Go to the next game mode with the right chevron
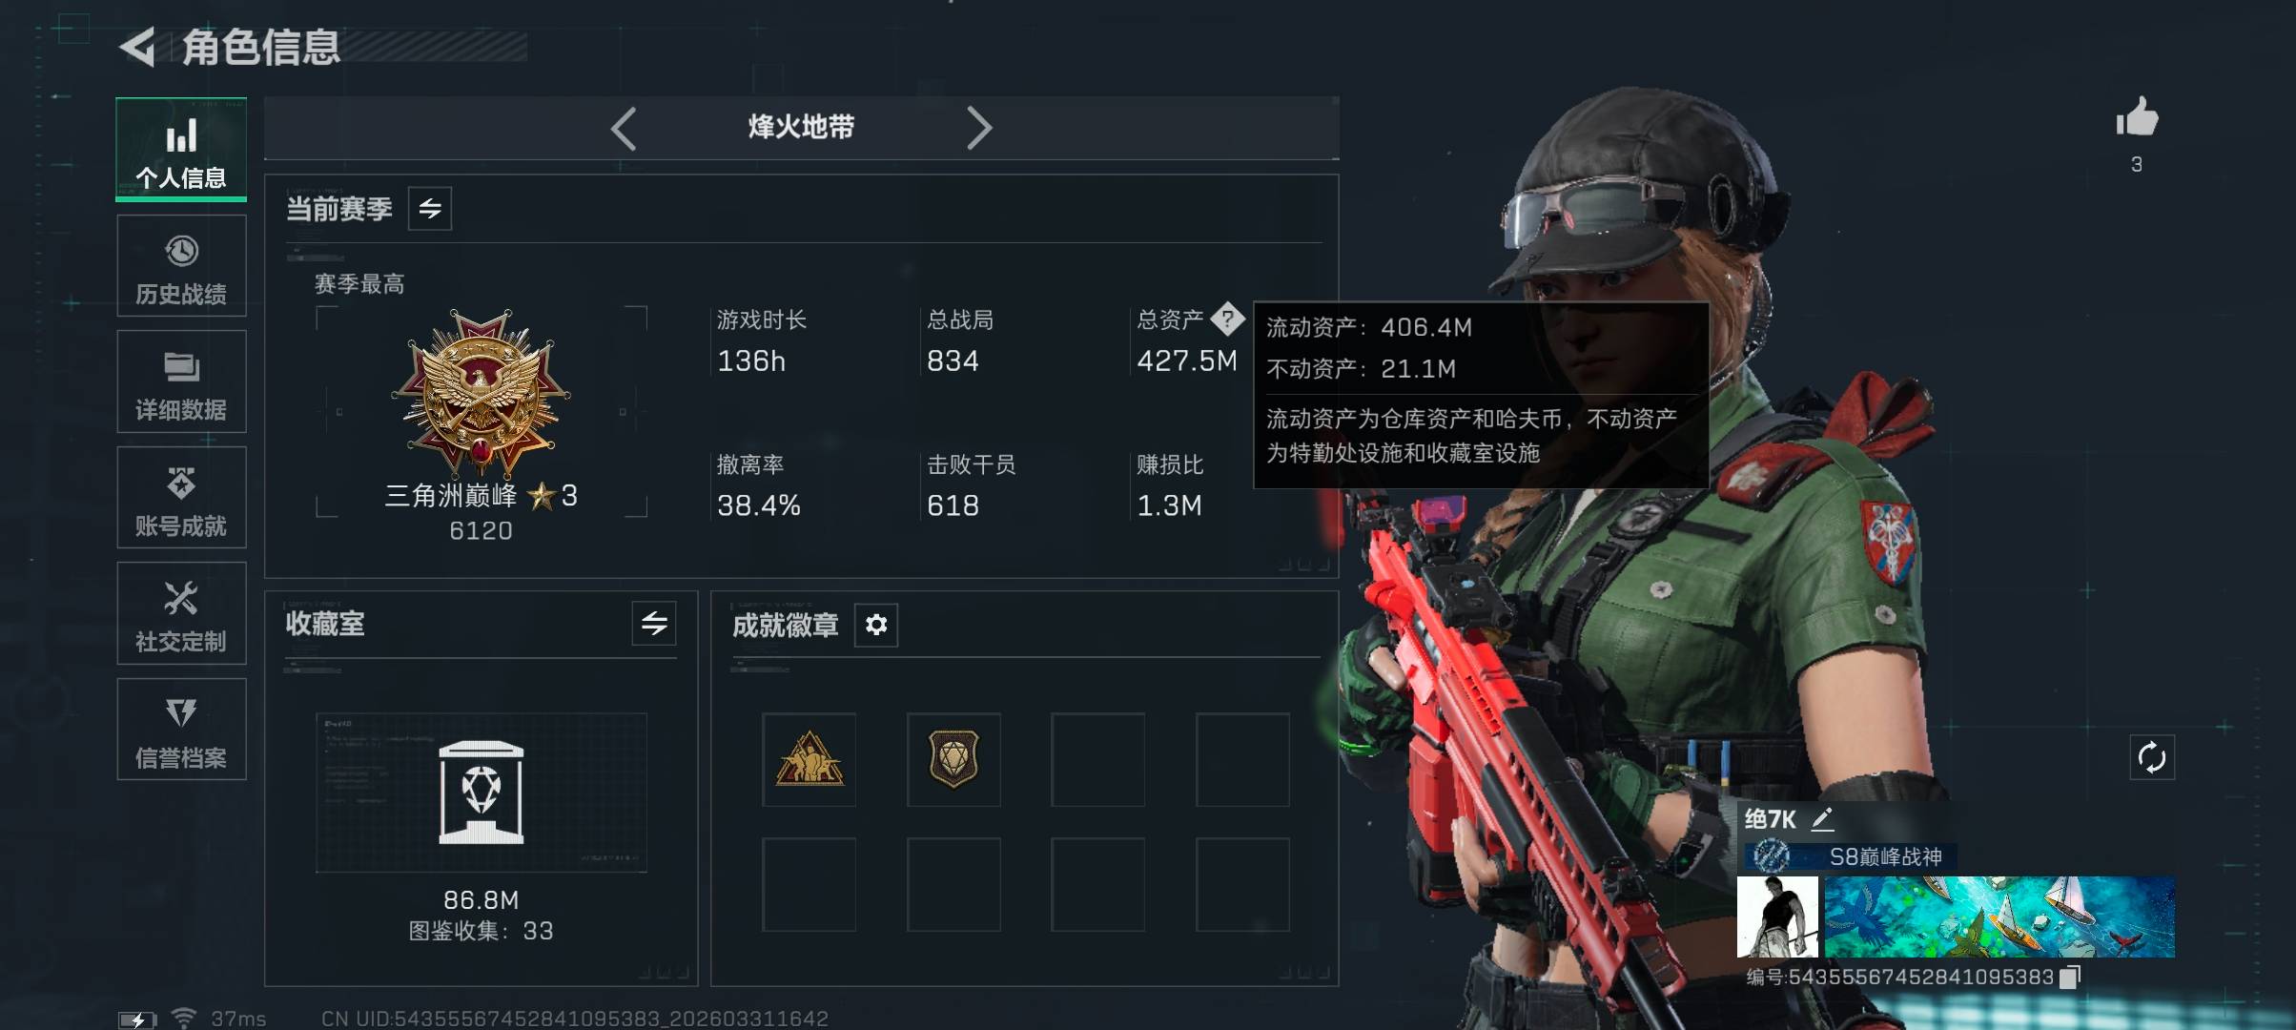 [979, 128]
